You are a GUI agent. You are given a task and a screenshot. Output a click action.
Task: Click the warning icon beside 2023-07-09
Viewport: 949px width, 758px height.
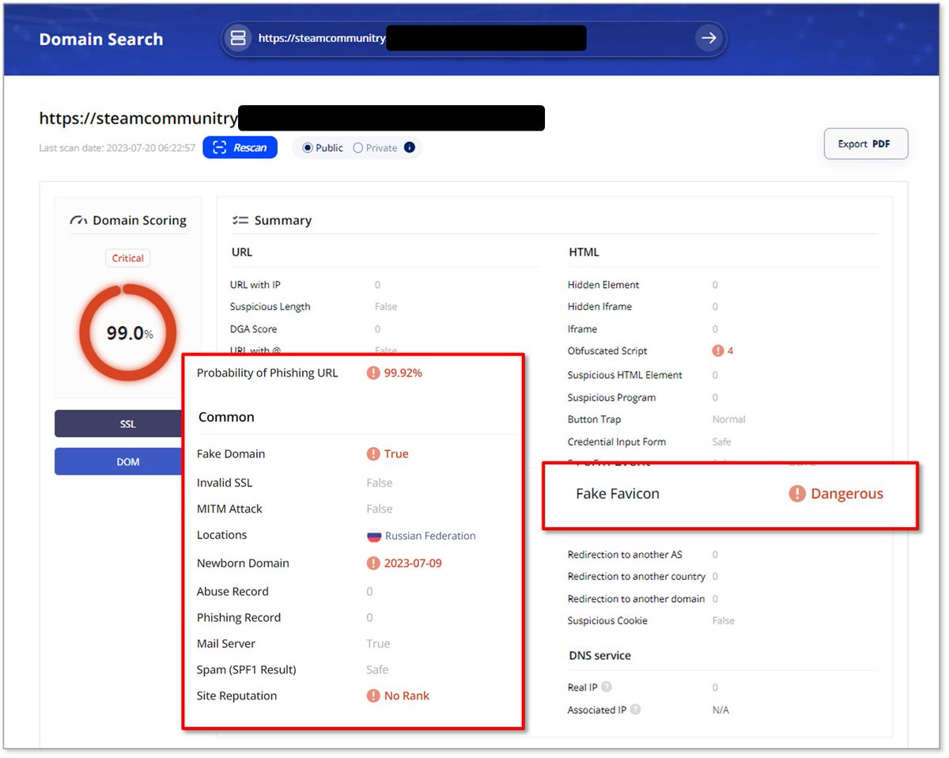(373, 563)
